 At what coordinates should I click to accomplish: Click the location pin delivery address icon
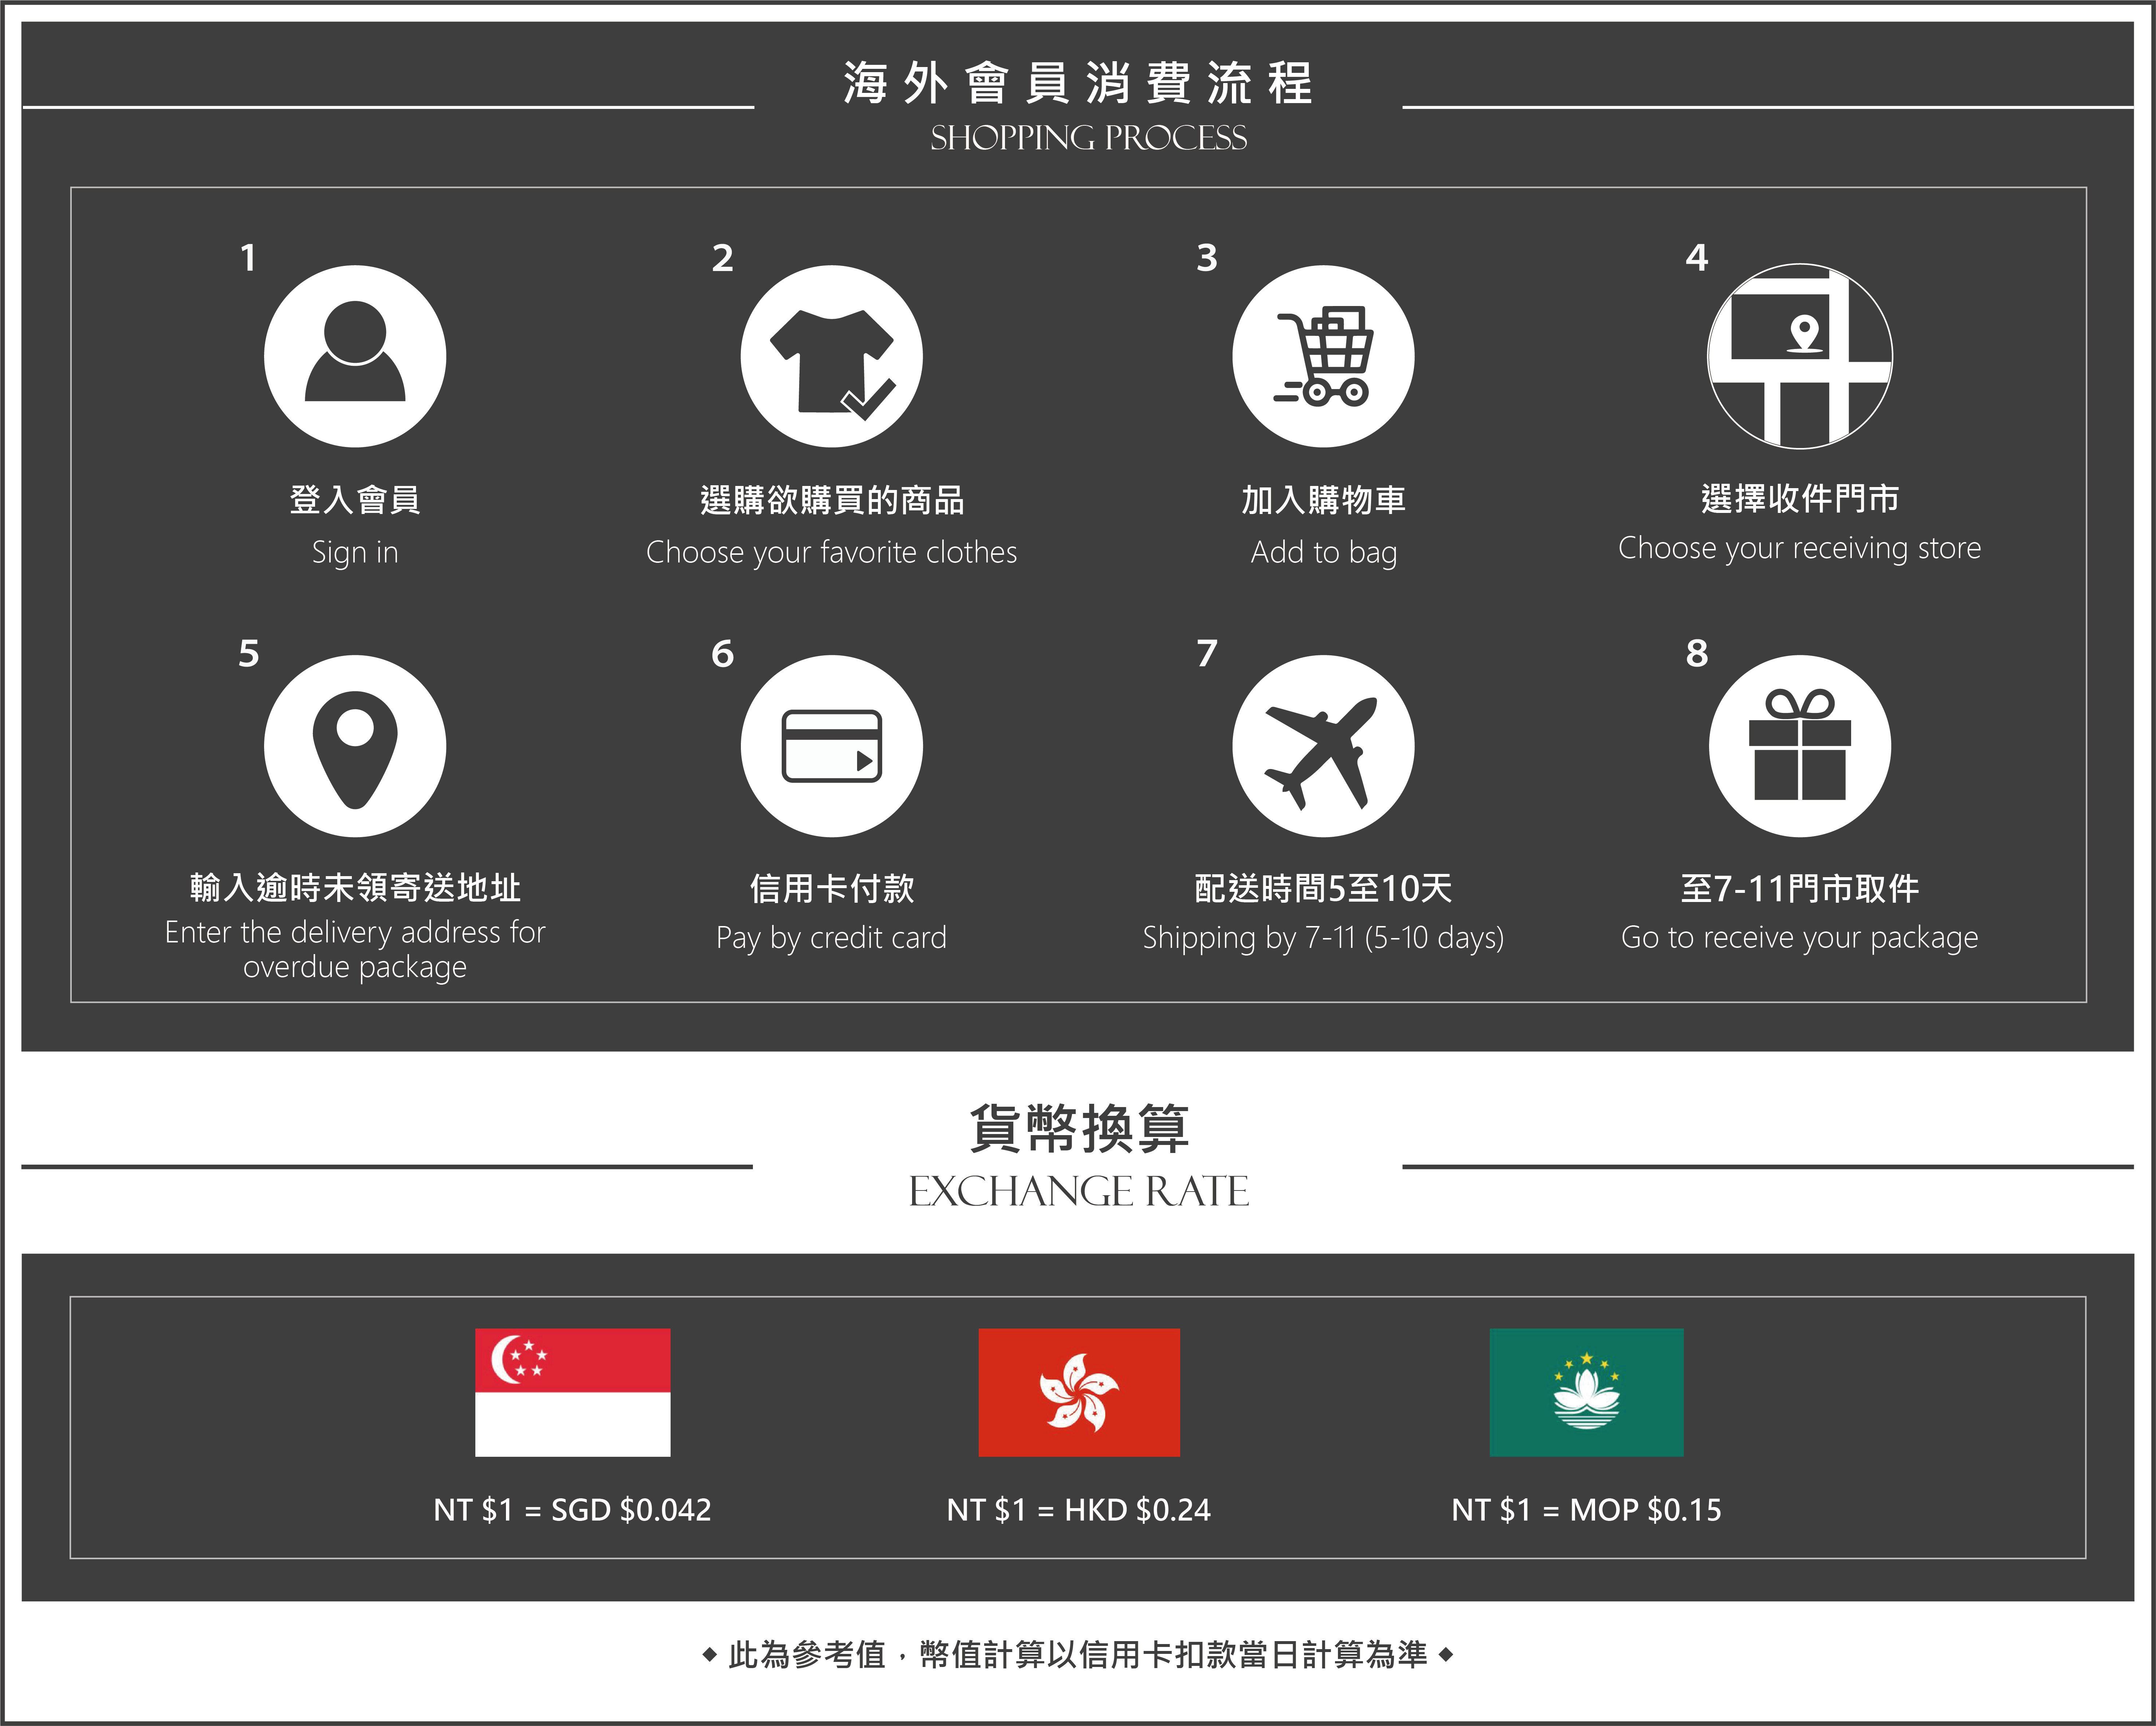click(355, 746)
